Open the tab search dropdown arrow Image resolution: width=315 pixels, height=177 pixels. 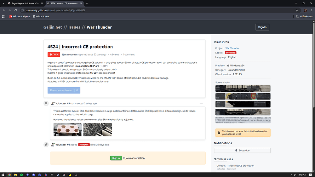3,3
